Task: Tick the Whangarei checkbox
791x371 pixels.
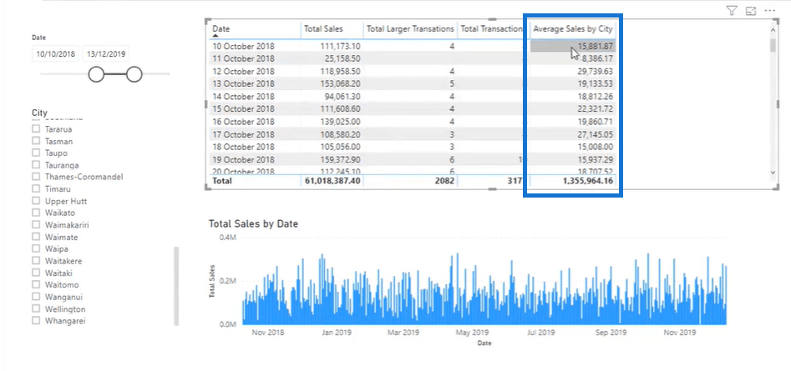Action: point(36,321)
